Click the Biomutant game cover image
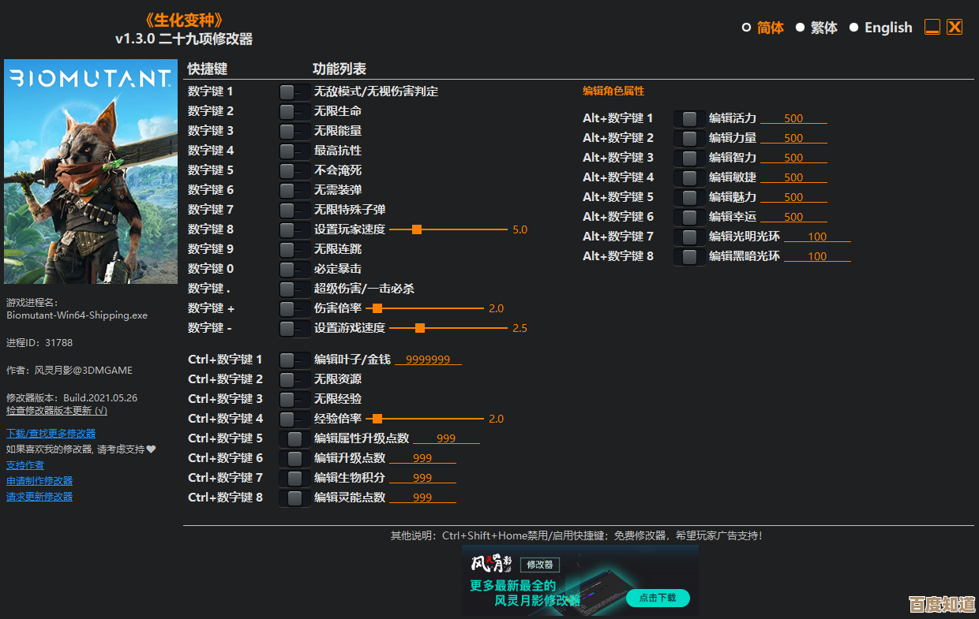979x619 pixels. [91, 171]
